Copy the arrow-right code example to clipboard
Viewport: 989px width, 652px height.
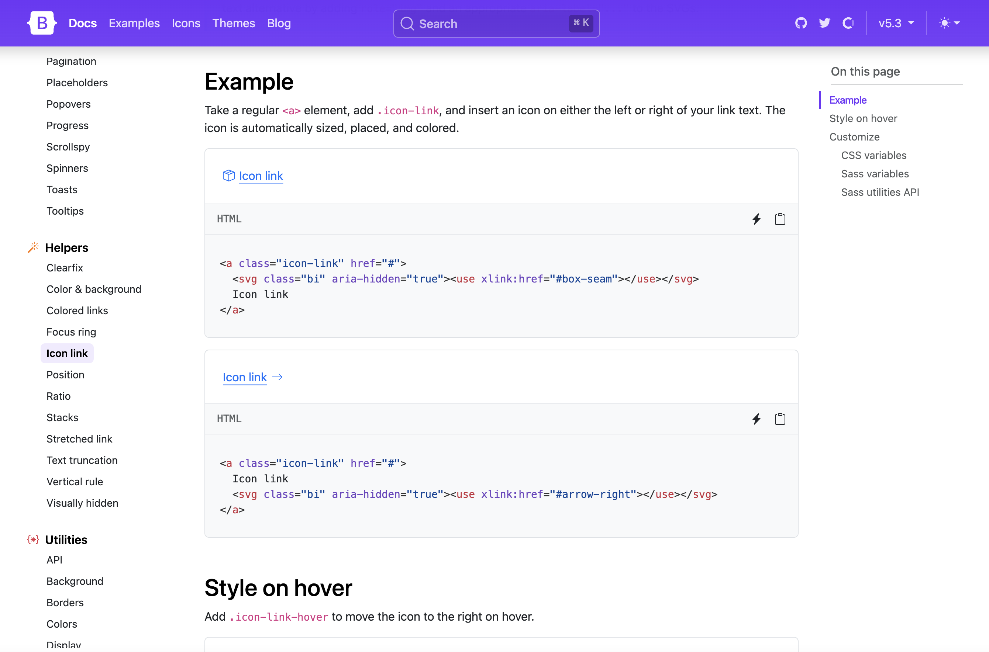(780, 419)
